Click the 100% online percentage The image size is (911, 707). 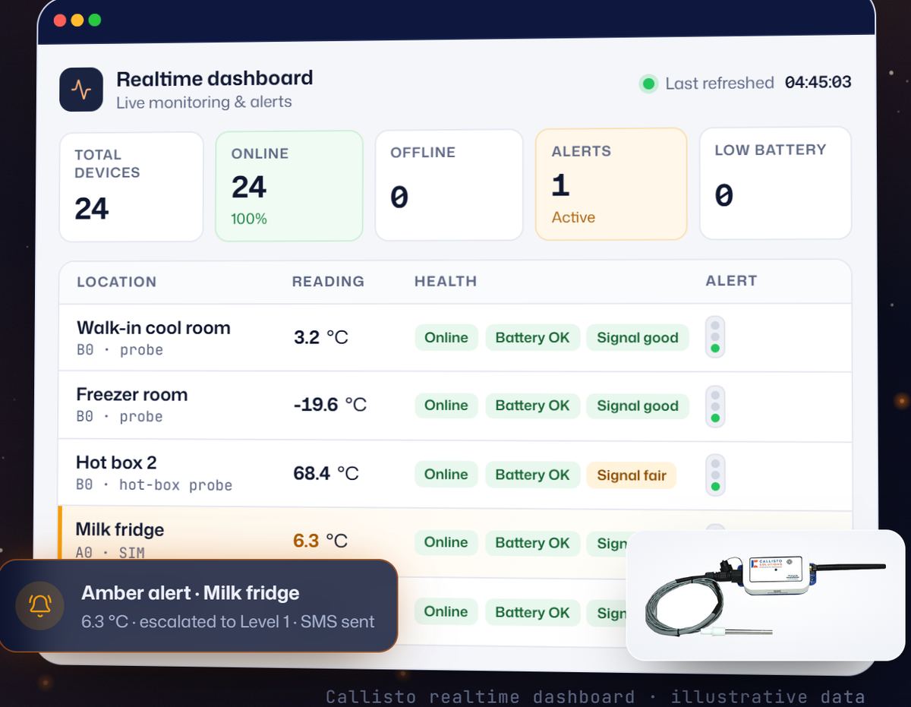click(249, 219)
